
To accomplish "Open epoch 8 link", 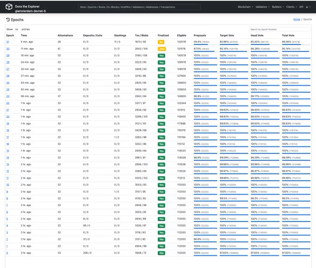I will (x=7, y=198).
